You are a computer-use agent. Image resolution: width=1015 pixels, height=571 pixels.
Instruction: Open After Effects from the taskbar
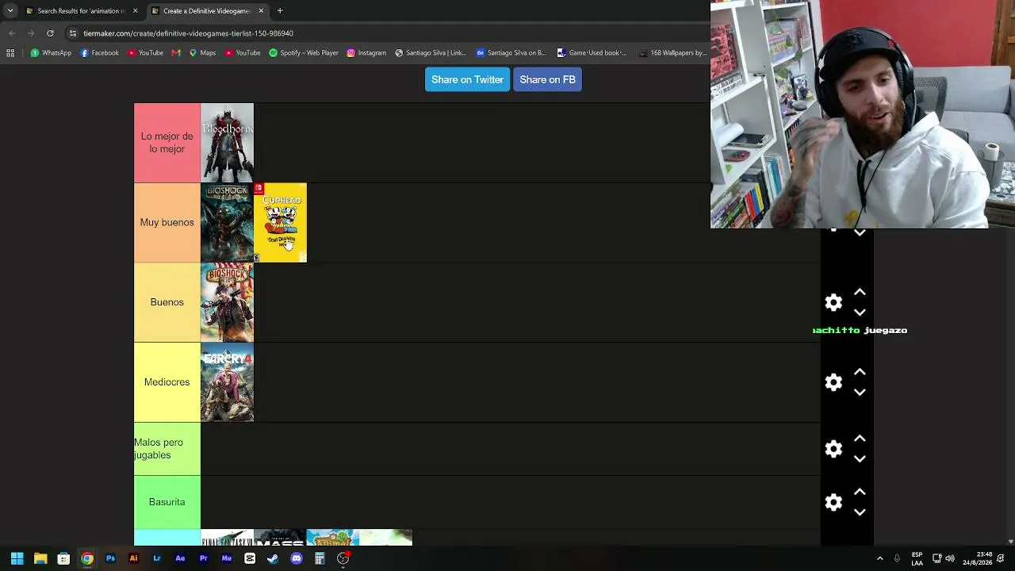[x=180, y=558]
